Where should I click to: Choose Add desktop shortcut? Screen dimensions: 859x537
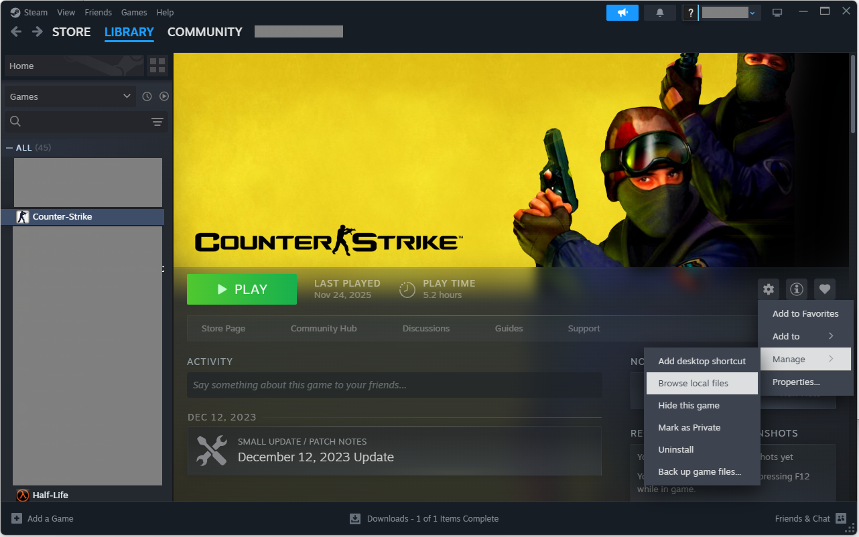click(x=702, y=361)
